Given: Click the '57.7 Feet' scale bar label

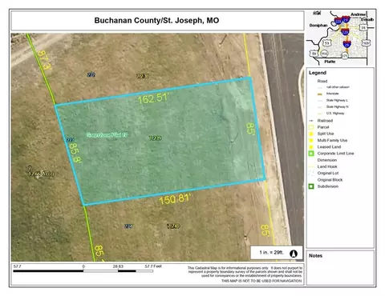Looking at the screenshot, I should click(x=153, y=266).
